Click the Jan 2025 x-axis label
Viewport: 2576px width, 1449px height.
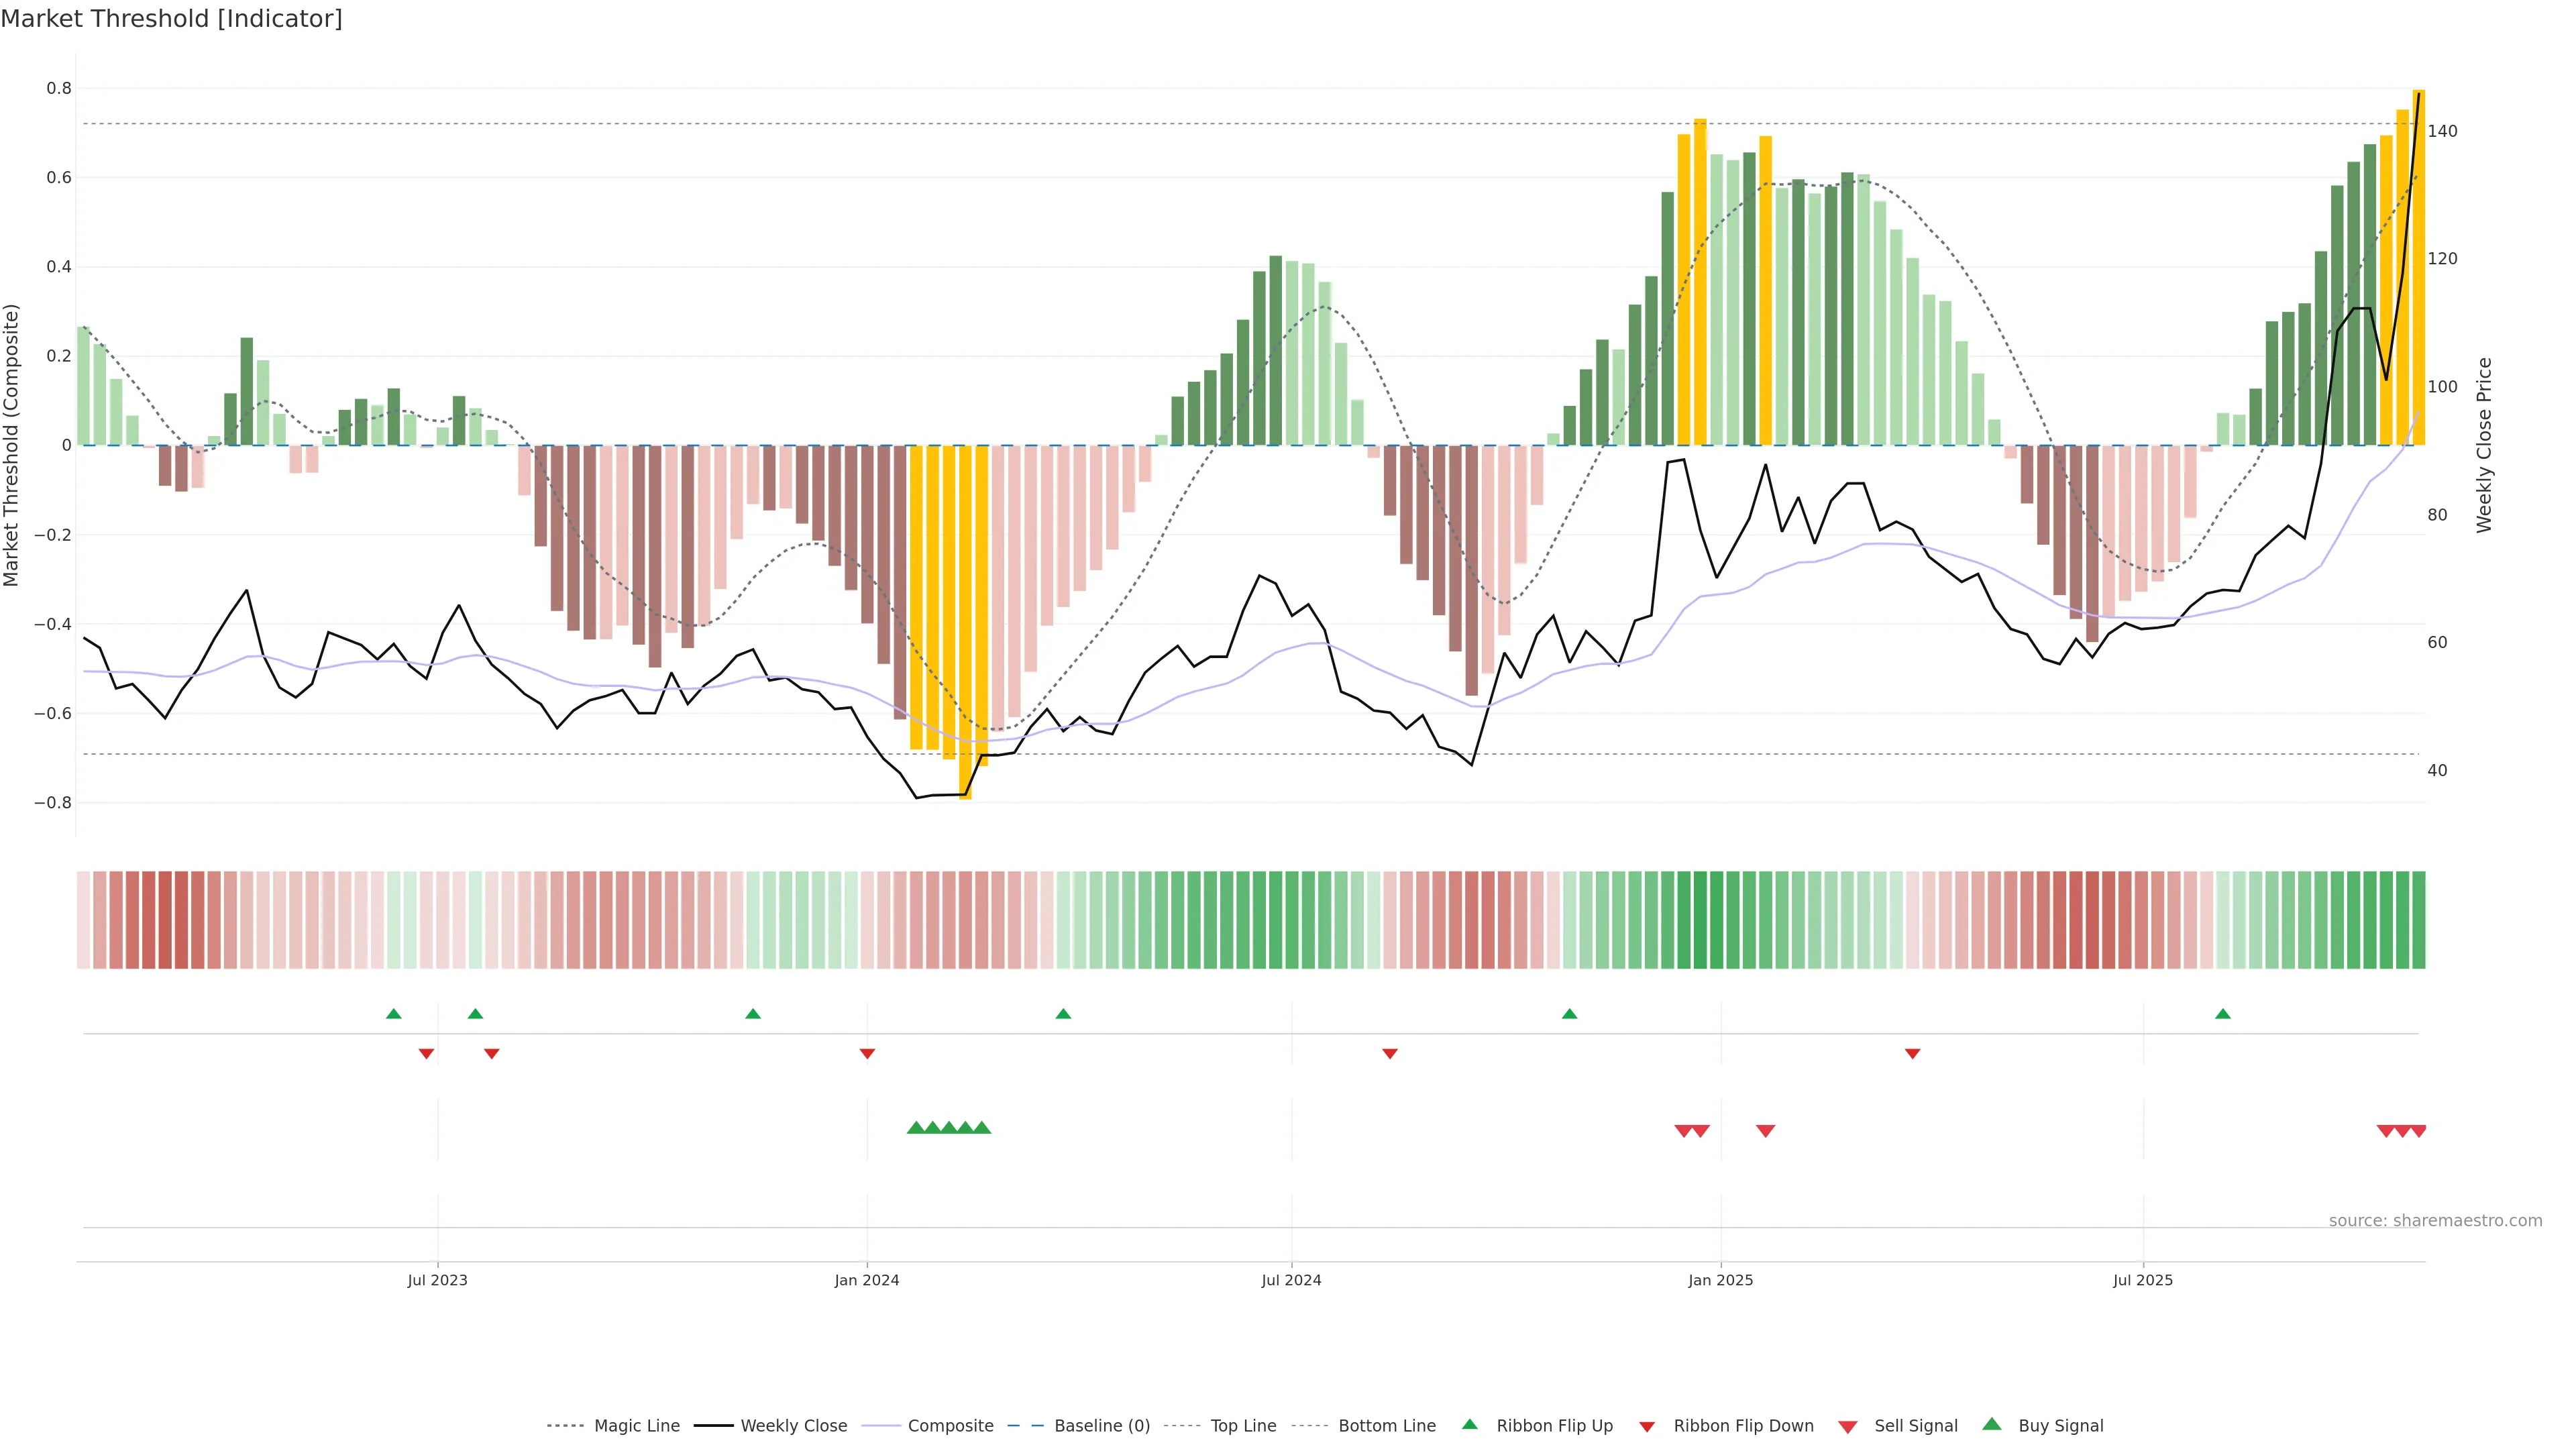point(1720,1280)
